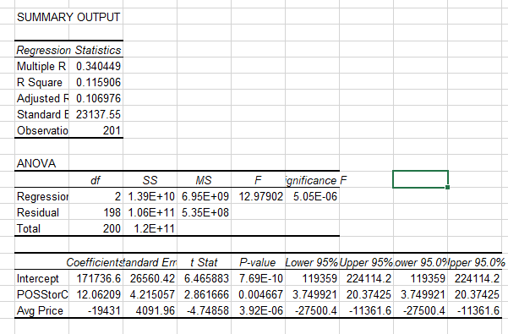Click the SS column header
This screenshot has height=334, width=508.
150,180
